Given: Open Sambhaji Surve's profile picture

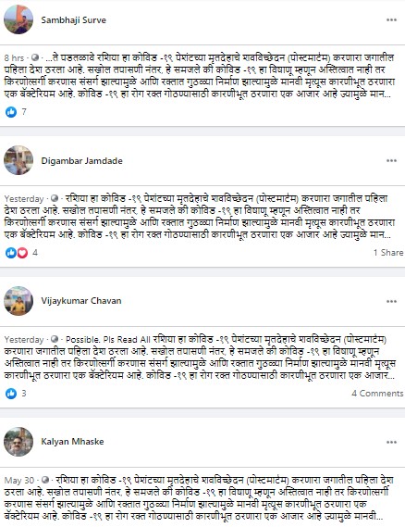Looking at the screenshot, I should (x=18, y=19).
